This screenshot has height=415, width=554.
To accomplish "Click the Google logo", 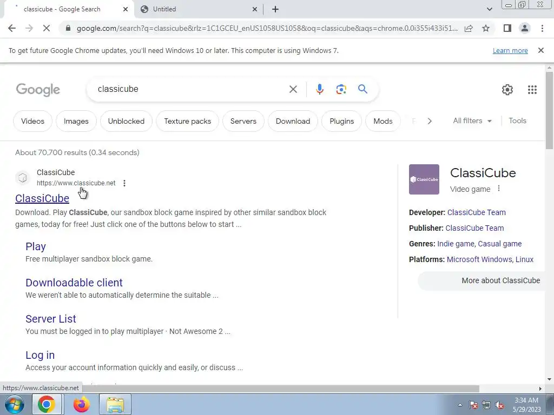I will pos(38,90).
